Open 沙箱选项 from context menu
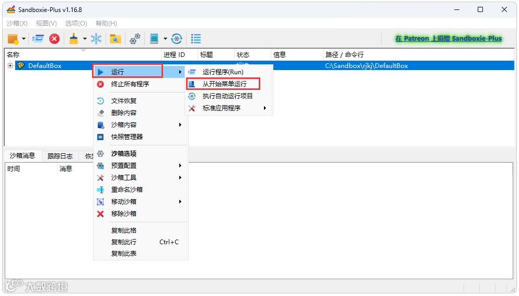519x296 pixels. [x=141, y=154]
